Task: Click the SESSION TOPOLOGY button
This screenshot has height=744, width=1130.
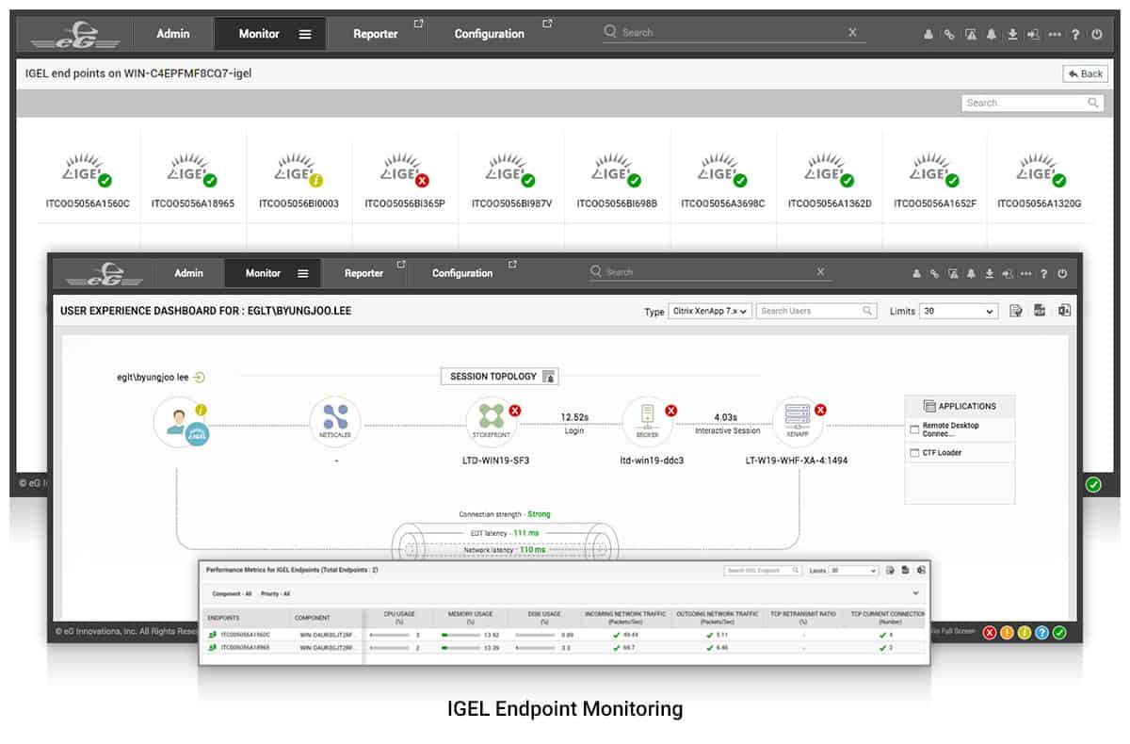Action: [500, 376]
